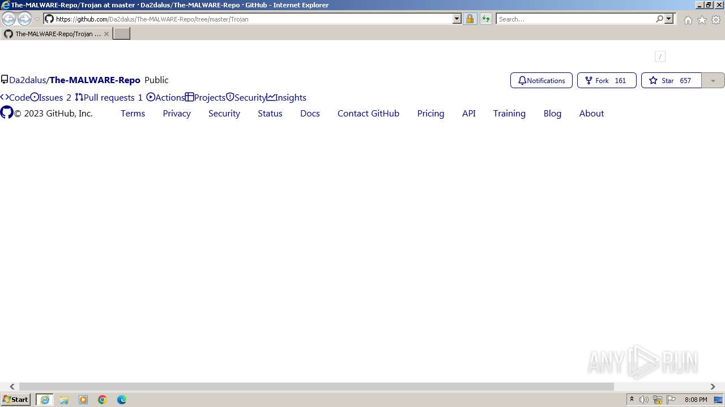Open the Star list dropdown caret
This screenshot has width=725, height=407.
(713, 80)
